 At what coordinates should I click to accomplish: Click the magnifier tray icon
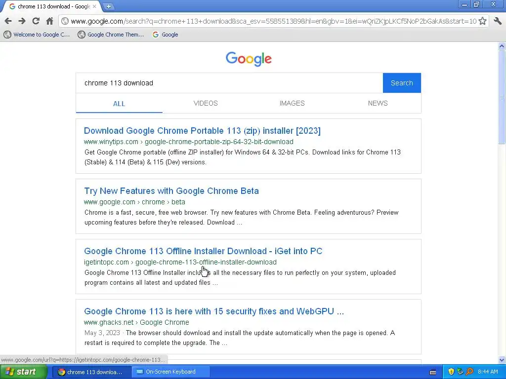469,372
